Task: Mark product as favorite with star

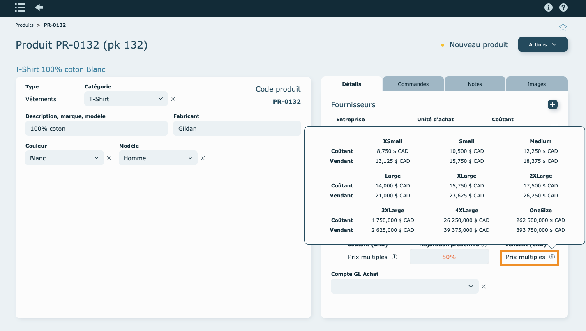Action: [563, 28]
